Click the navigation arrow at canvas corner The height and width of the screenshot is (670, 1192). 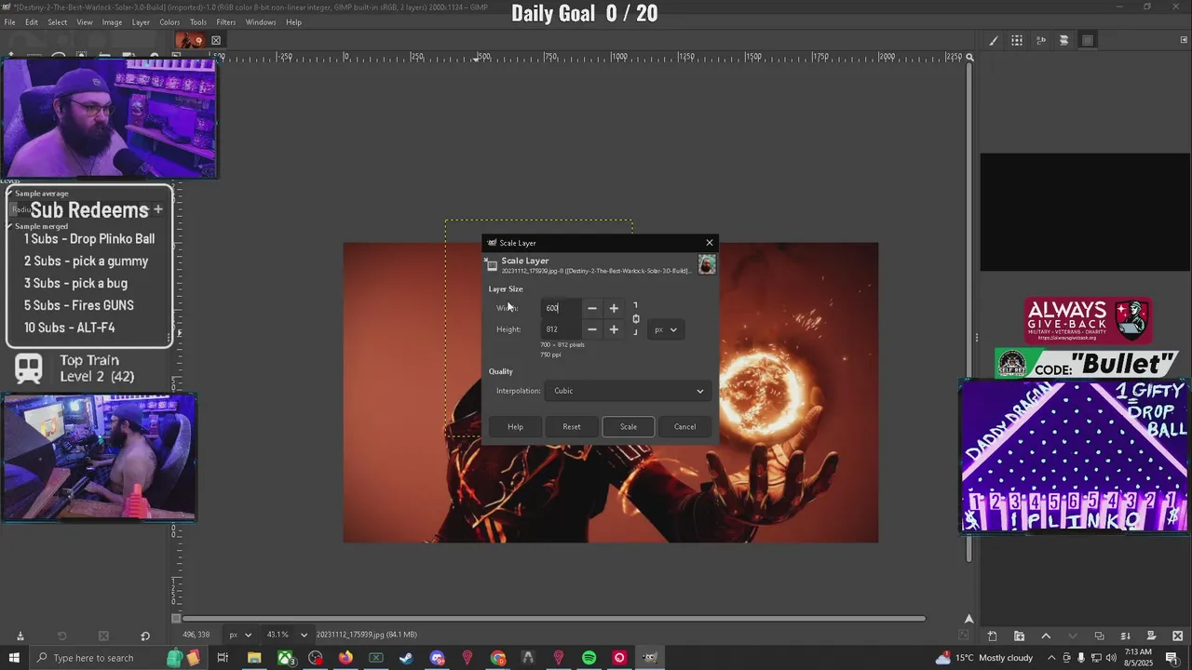[x=969, y=619]
